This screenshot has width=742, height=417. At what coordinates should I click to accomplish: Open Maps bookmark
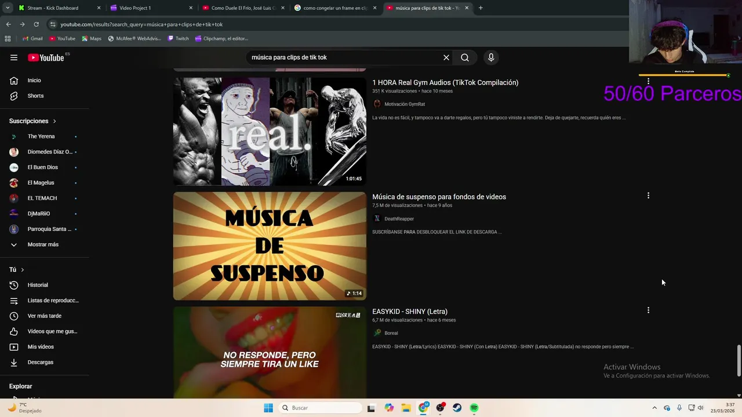click(92, 38)
